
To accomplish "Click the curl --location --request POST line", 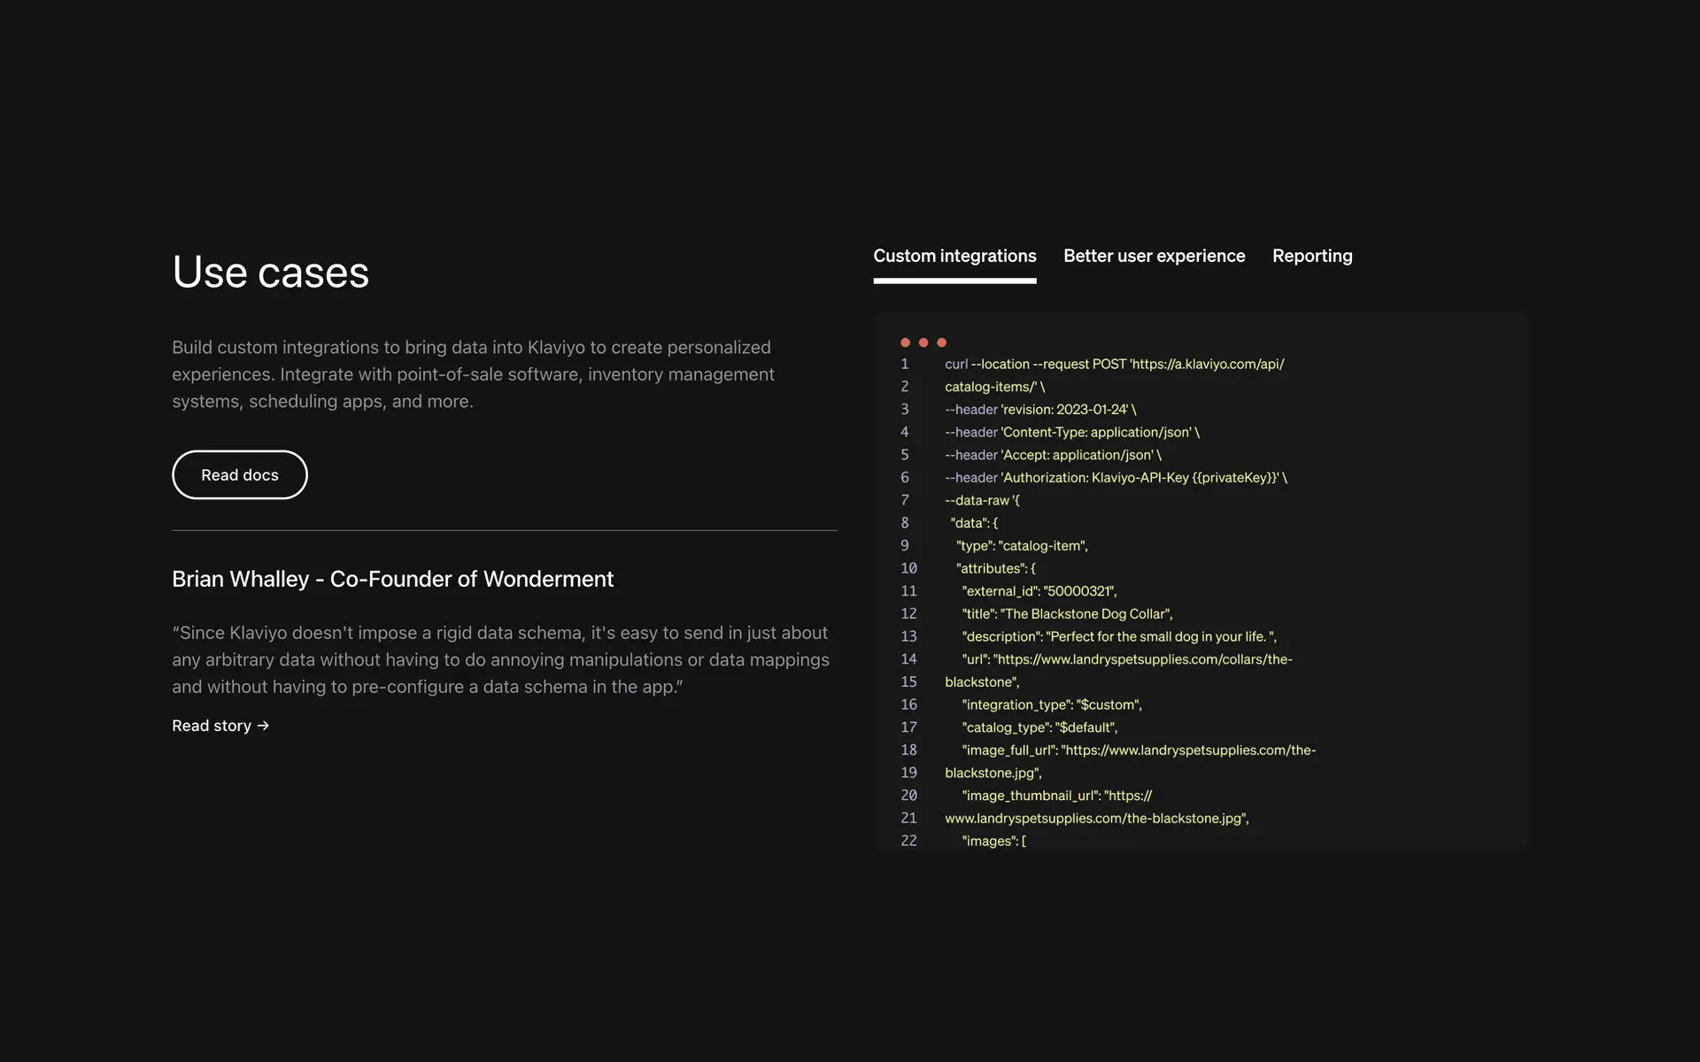I will (1114, 365).
